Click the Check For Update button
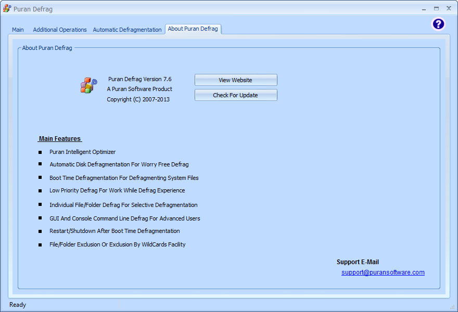This screenshot has width=458, height=312. click(236, 95)
